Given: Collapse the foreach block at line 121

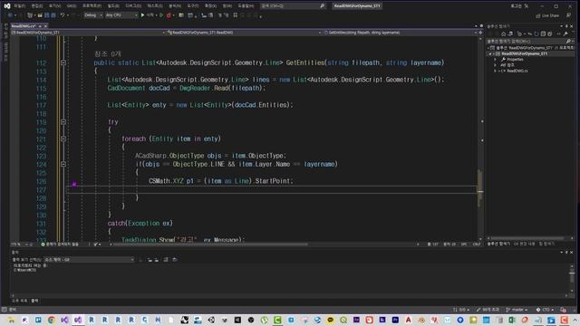Looking at the screenshot, I should [63, 139].
